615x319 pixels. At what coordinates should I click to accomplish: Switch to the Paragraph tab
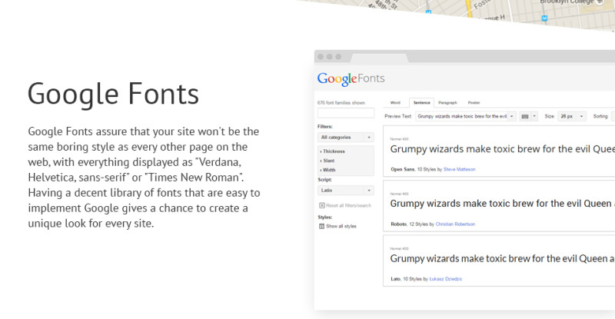(x=447, y=103)
